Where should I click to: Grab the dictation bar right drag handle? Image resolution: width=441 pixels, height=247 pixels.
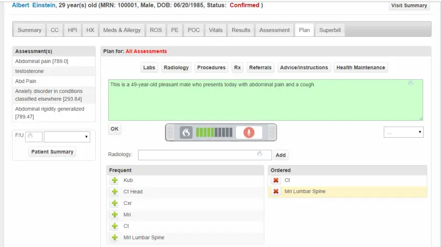click(272, 132)
